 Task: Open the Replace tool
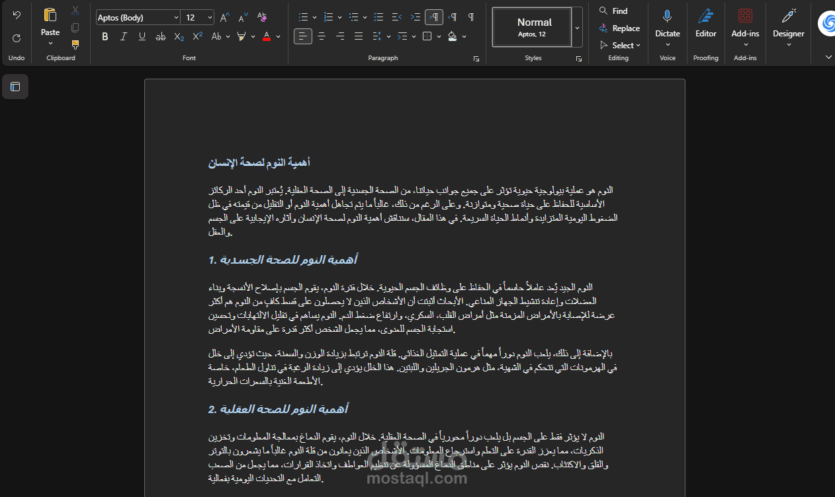619,28
